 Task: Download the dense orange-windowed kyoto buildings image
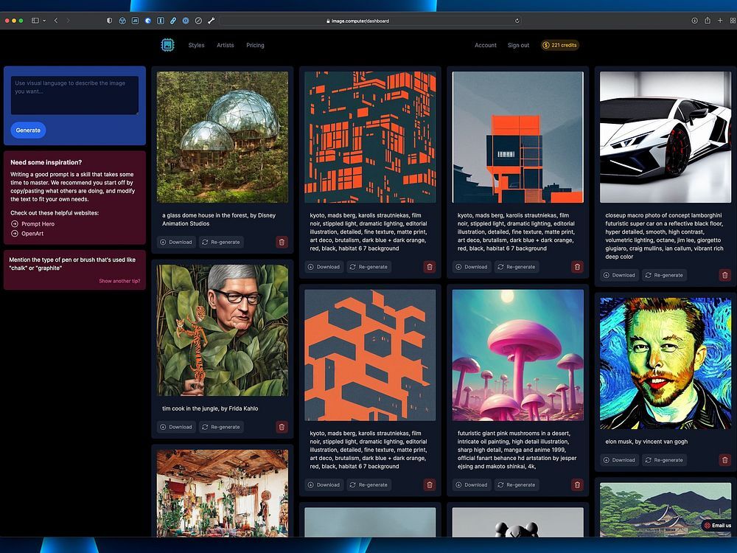[324, 267]
